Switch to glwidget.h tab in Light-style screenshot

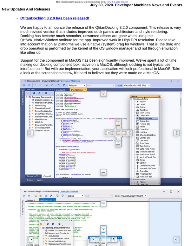(x=30, y=200)
